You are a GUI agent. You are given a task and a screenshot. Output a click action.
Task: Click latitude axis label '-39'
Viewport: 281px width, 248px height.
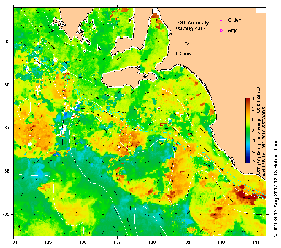tap(6, 214)
